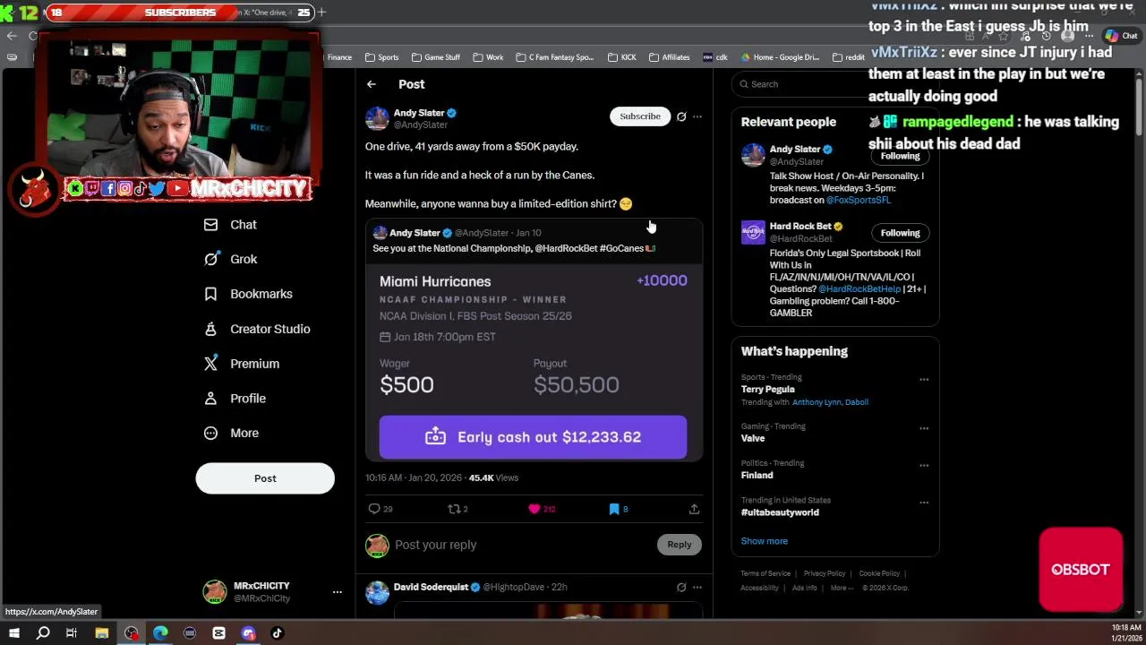Open Terms of Service footer link
The width and height of the screenshot is (1146, 645).
tap(765, 573)
